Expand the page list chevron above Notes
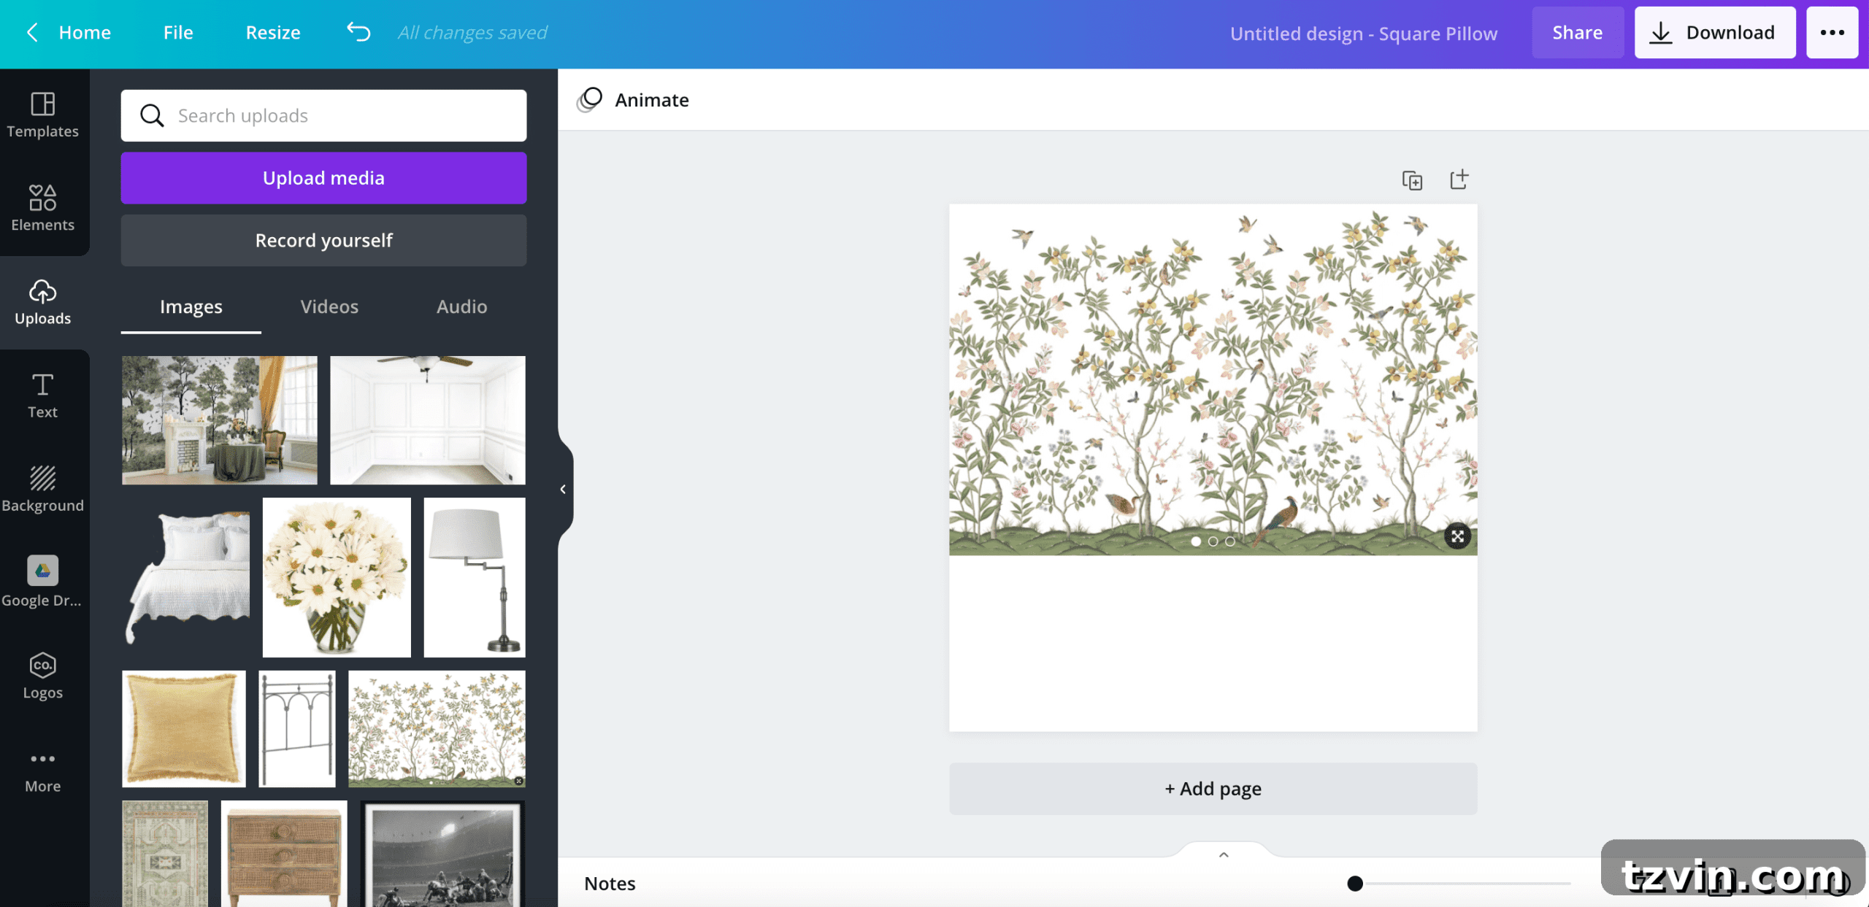This screenshot has height=907, width=1869. pos(1224,854)
